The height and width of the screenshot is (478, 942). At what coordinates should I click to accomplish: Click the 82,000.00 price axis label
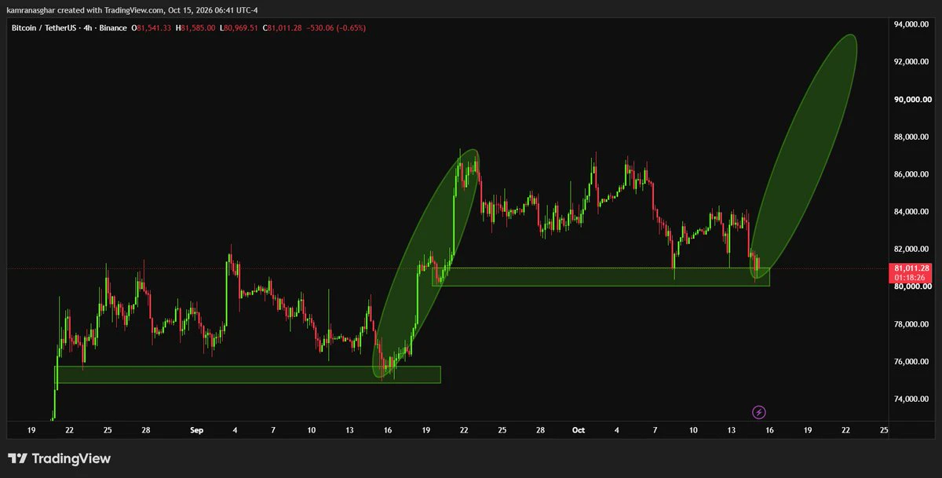911,250
